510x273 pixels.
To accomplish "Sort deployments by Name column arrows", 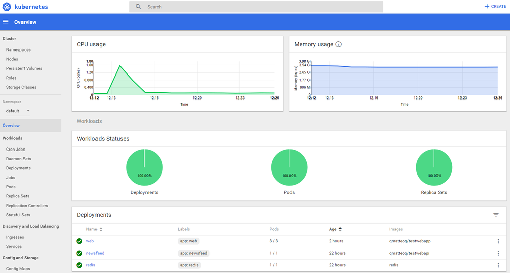I will (101, 229).
